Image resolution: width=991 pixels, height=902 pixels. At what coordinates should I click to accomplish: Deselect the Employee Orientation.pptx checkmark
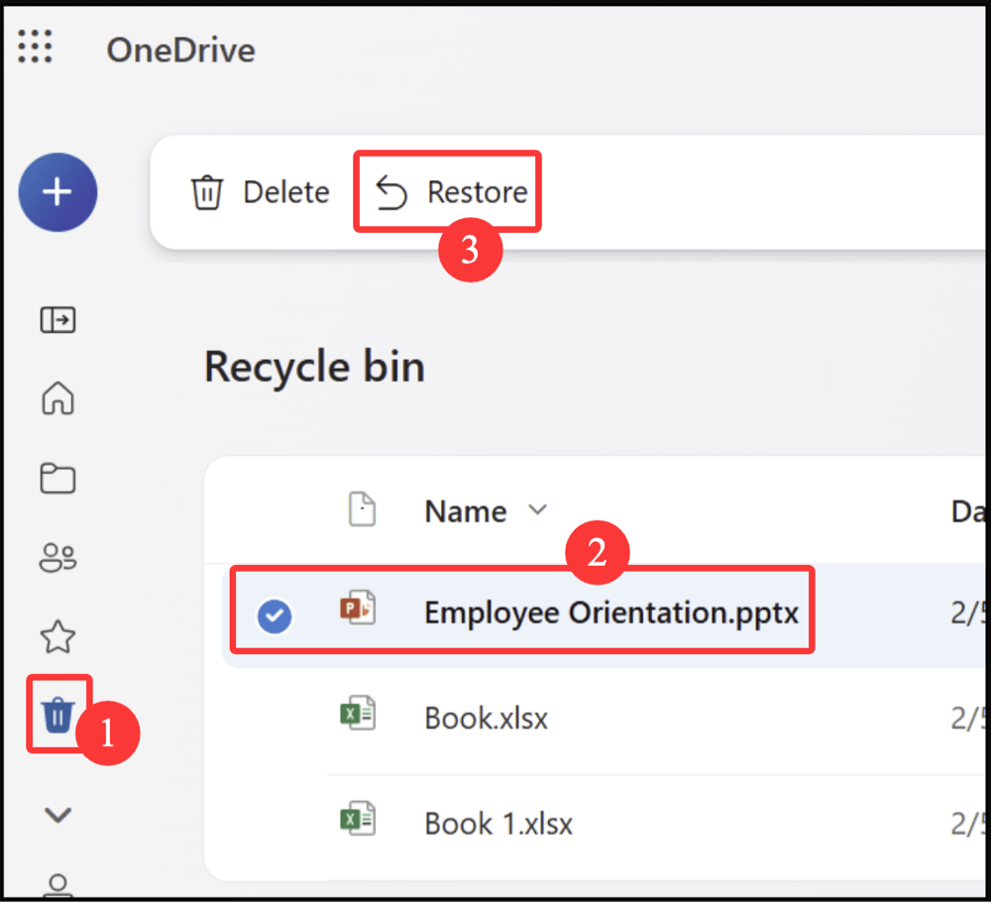coord(275,615)
